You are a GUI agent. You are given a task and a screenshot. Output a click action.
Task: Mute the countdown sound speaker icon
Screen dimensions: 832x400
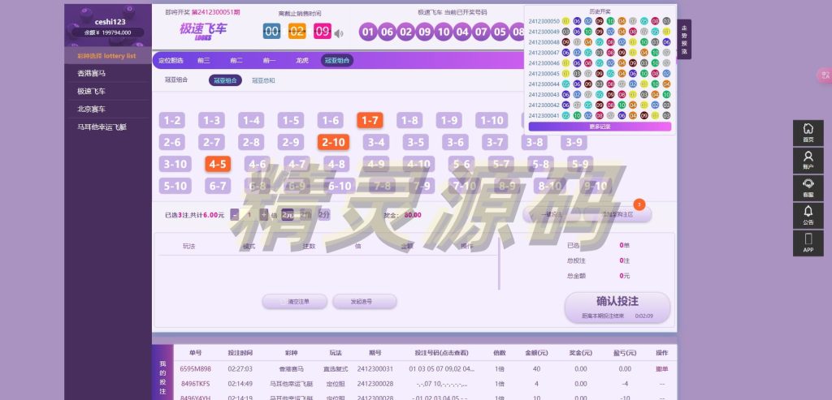pos(339,33)
